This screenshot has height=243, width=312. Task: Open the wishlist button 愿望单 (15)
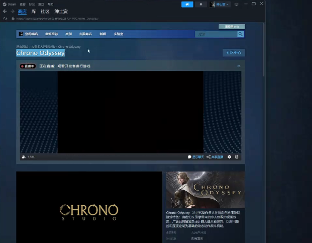coord(232,27)
